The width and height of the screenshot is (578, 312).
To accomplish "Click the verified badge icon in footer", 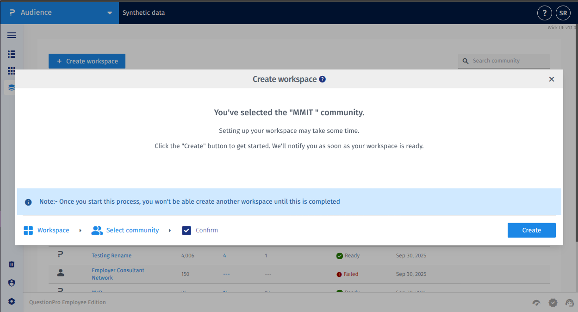I will coord(553,303).
